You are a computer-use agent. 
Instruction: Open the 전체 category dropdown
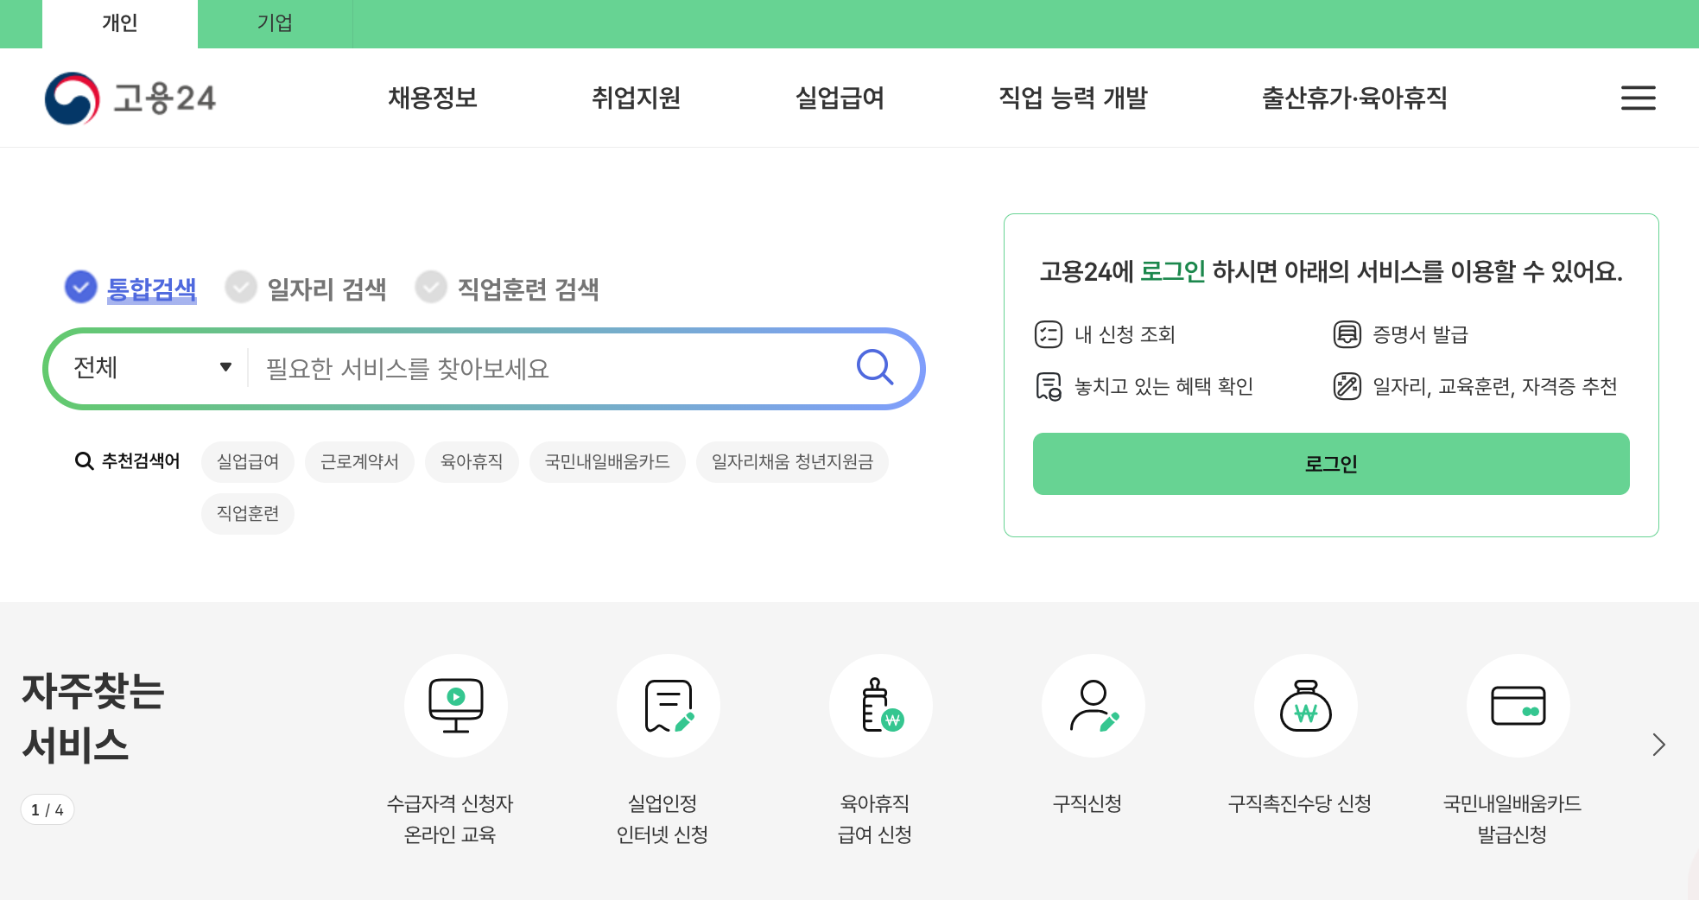[x=147, y=368]
